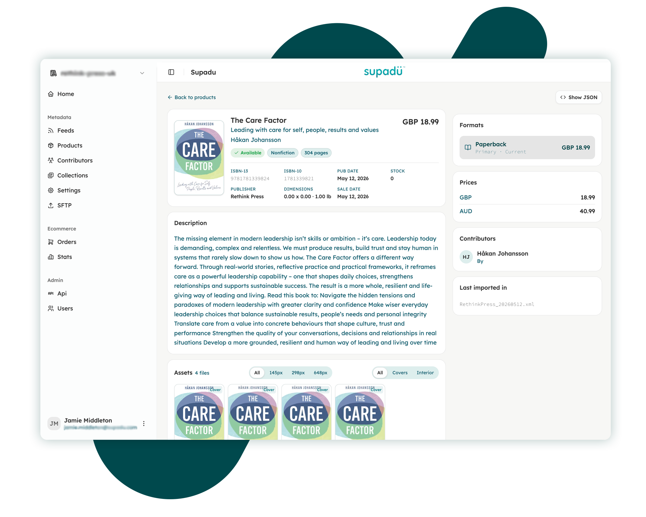The image size is (646, 517).
Task: Click the 304 pages tag
Action: coord(316,153)
